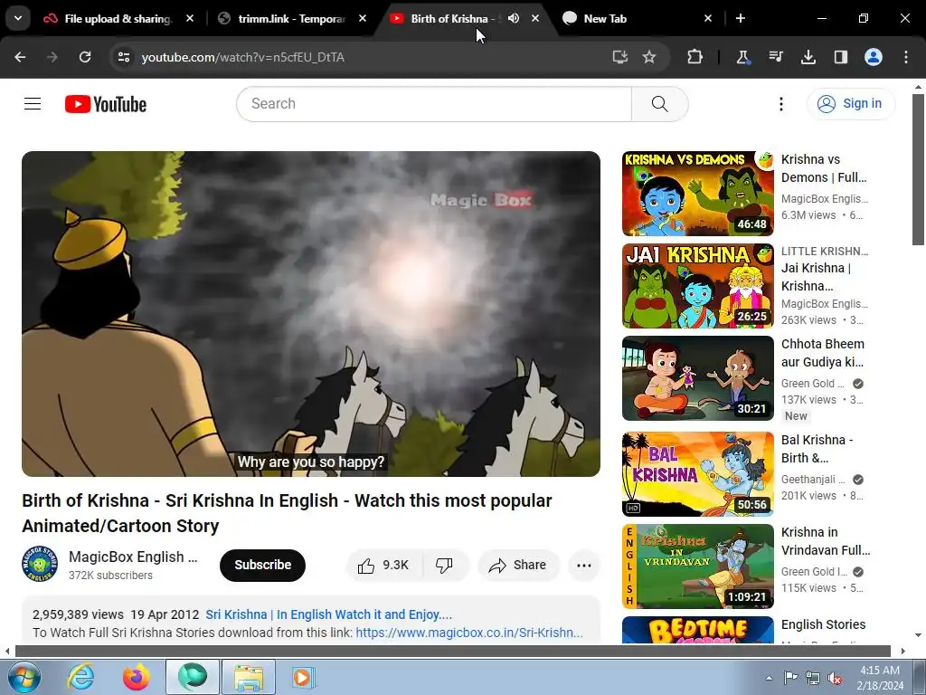Open YouTube settings three-dot menu
Viewport: 926px width, 695px height.
780,104
